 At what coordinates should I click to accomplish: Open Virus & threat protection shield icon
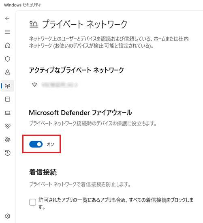pyautogui.click(x=8, y=59)
